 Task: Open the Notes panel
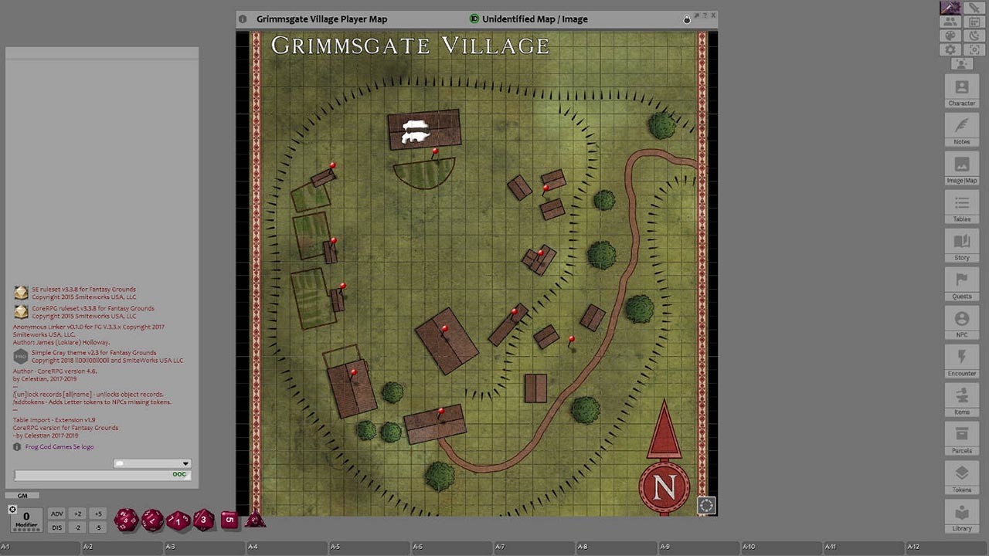[961, 130]
